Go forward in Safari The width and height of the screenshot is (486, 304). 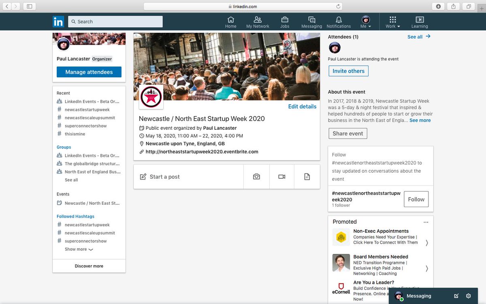pos(16,6)
